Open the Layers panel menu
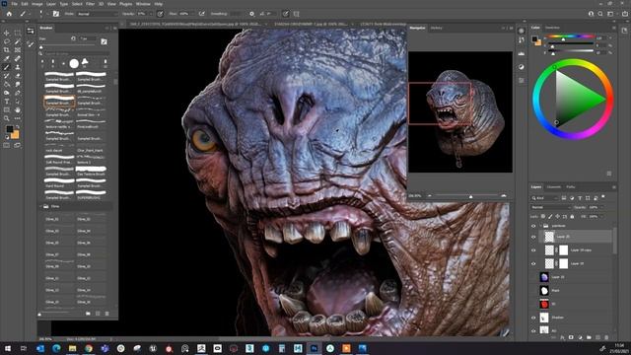 pyautogui.click(x=614, y=187)
